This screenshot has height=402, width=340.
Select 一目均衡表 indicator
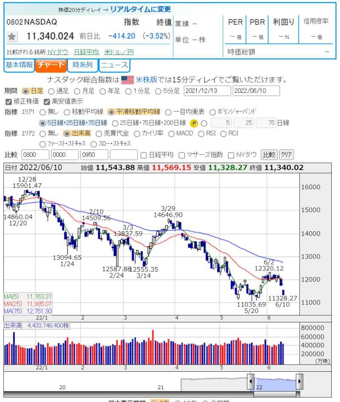168,112
